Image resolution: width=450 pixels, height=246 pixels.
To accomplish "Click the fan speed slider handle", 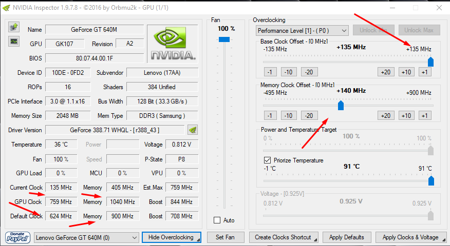I will pos(224,39).
